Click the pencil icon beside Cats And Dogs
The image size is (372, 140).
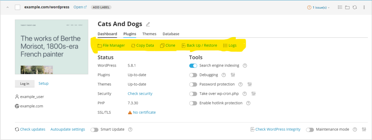[x=148, y=24]
